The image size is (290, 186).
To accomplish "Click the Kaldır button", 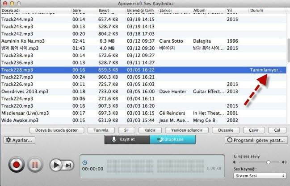I will tap(150, 130).
